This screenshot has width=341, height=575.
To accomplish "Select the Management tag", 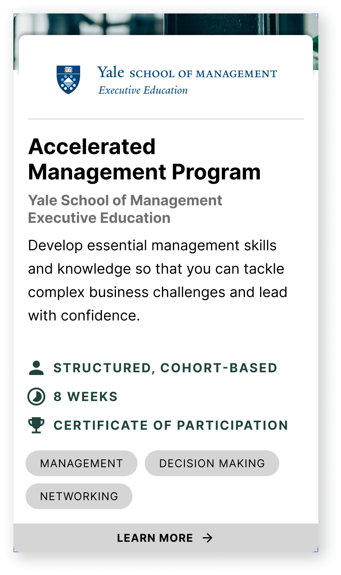I will (81, 464).
